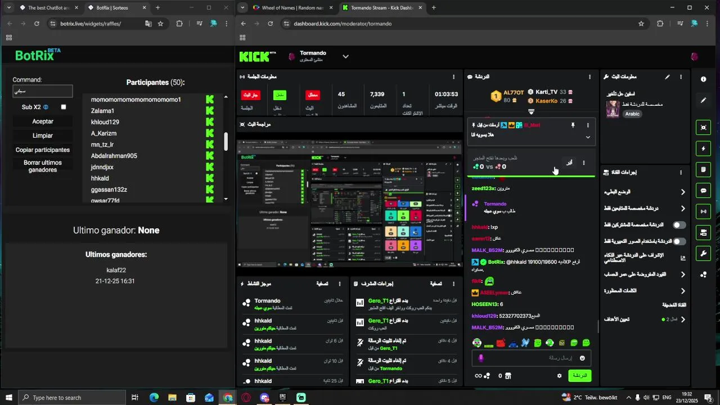Expand the set goals row chevron
Viewport: 720px width, 405px height.
click(x=683, y=319)
